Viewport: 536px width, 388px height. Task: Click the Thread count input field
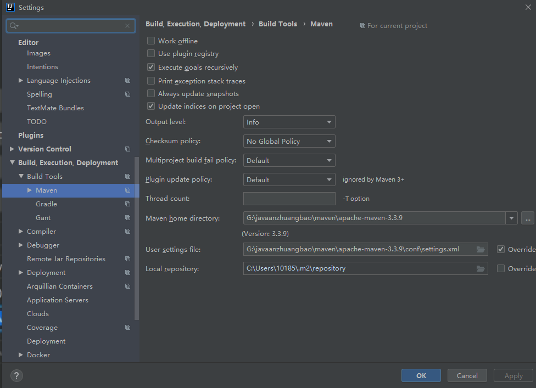[x=289, y=199]
